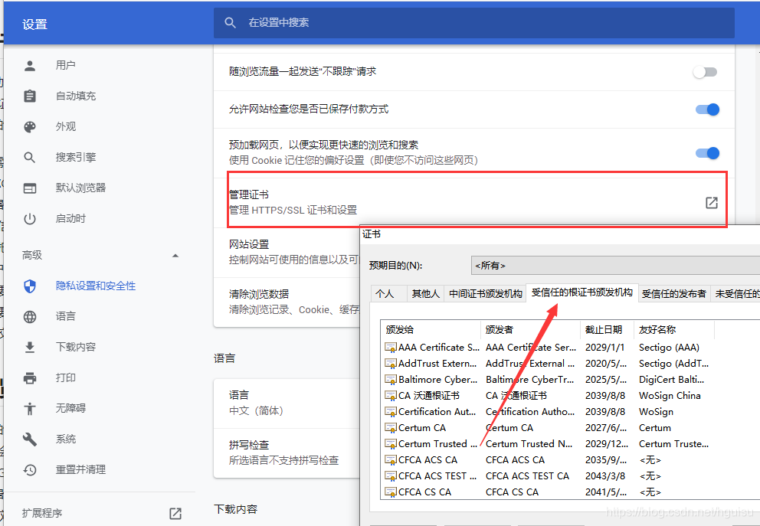Click the 重置并清理 restore clock icon

tap(30, 470)
